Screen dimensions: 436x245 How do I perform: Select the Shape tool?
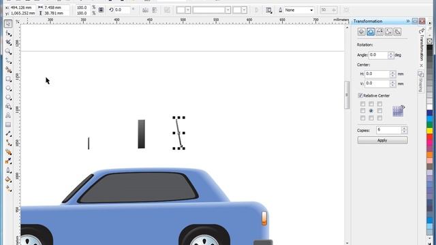coord(8,33)
